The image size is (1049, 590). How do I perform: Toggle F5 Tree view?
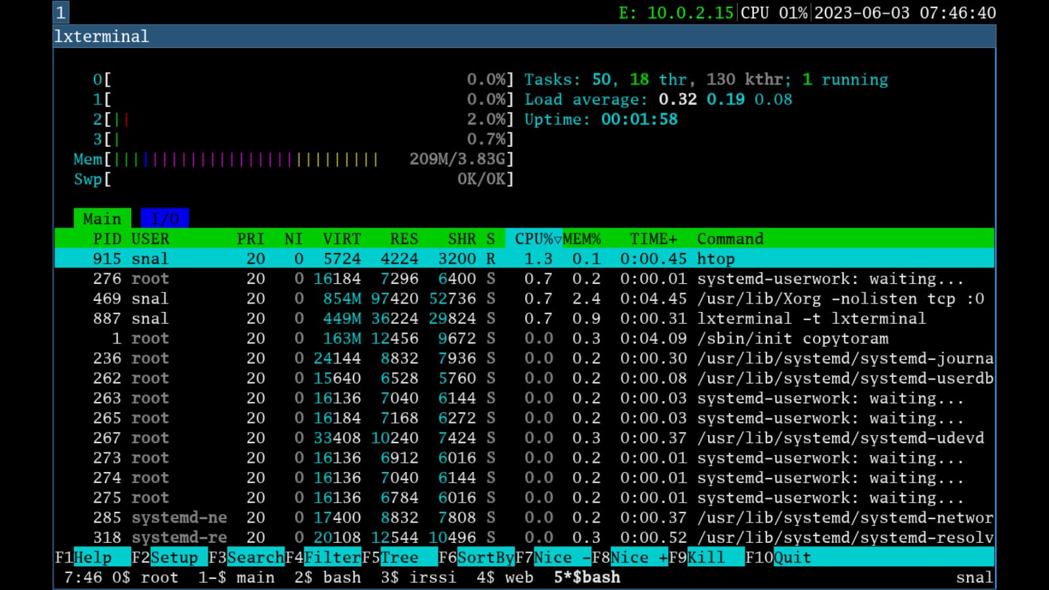click(399, 558)
